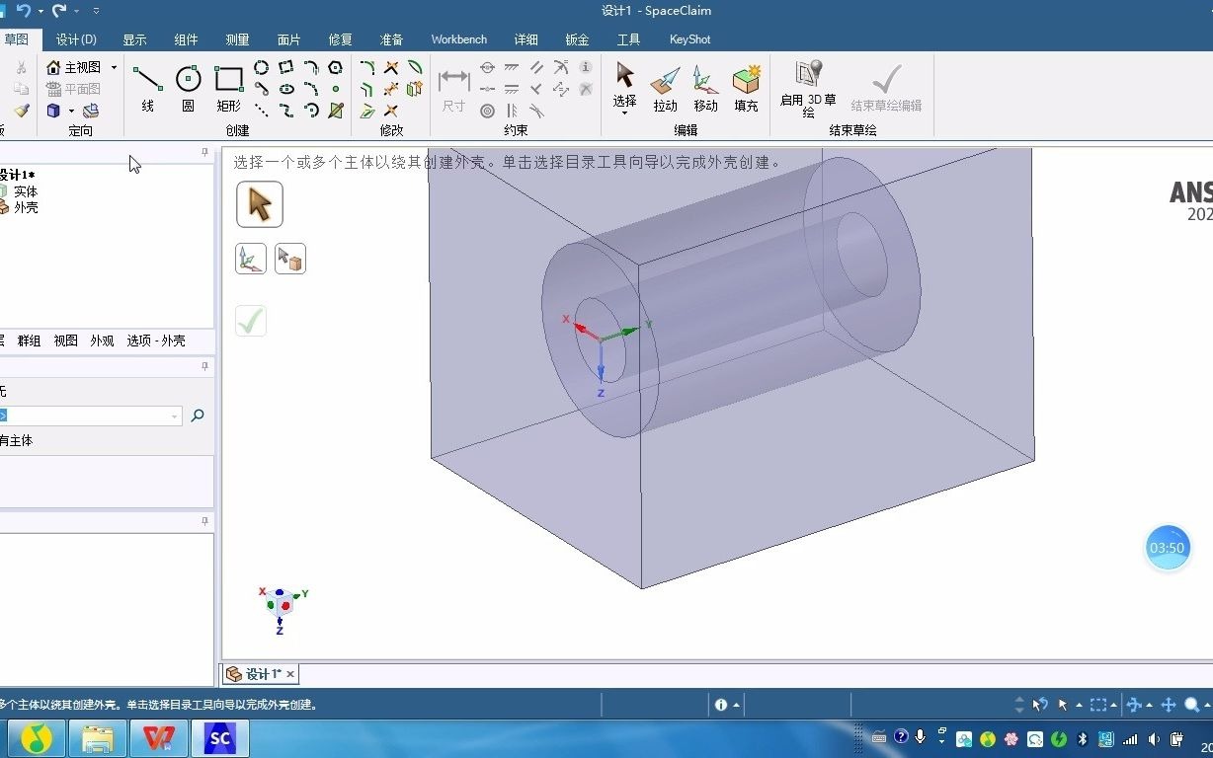Close the 设计1* document tab
Viewport: 1213px width, 758px height.
(x=290, y=674)
